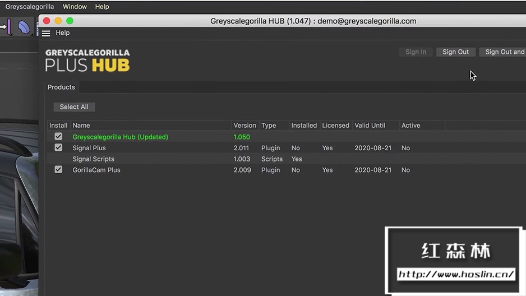Click the Sign In button
Screen dimensions: 526x296
(x=416, y=52)
